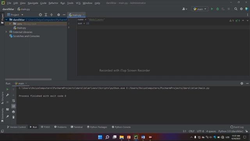Open Run panel settings gear
The width and height of the screenshot is (250, 141).
tap(242, 83)
